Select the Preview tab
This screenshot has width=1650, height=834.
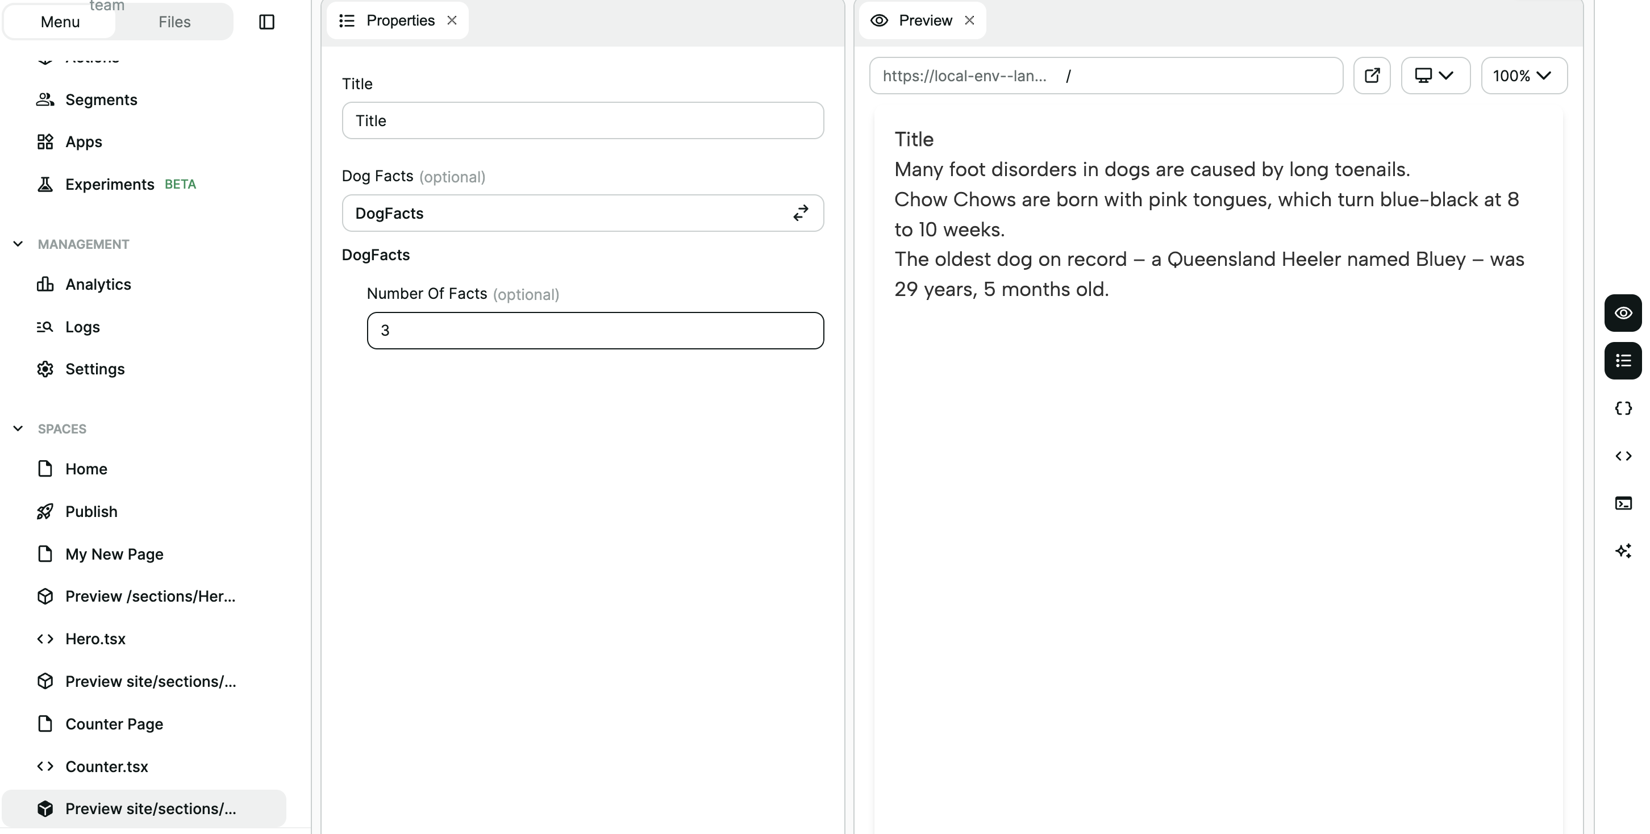[924, 20]
